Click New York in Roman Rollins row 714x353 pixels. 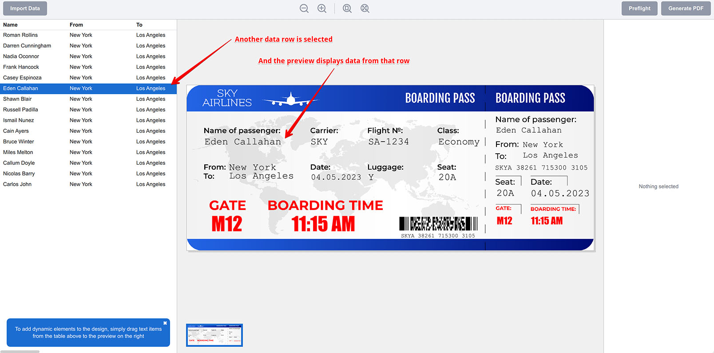(x=81, y=35)
